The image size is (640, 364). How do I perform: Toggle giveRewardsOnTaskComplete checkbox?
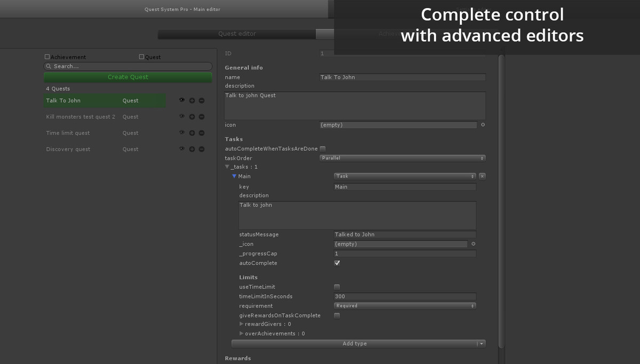(x=337, y=316)
